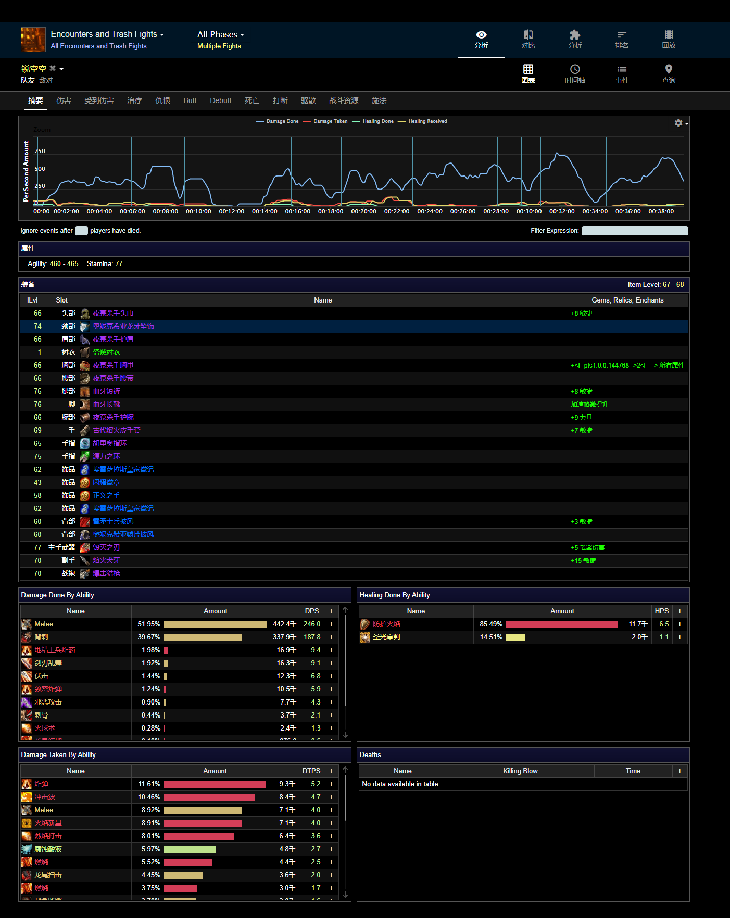Click the 毁灭之刃 main-hand weapon link
730x918 pixels.
click(106, 548)
